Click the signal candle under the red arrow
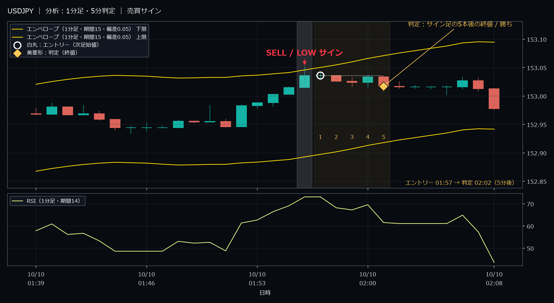This screenshot has height=303, width=554. pyautogui.click(x=304, y=81)
